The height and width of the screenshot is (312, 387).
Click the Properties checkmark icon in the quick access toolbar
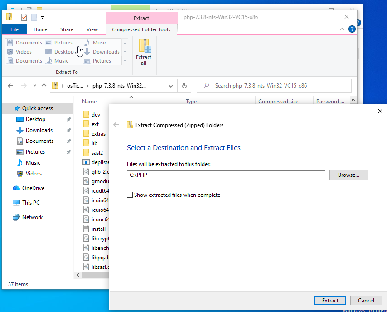(x=24, y=17)
